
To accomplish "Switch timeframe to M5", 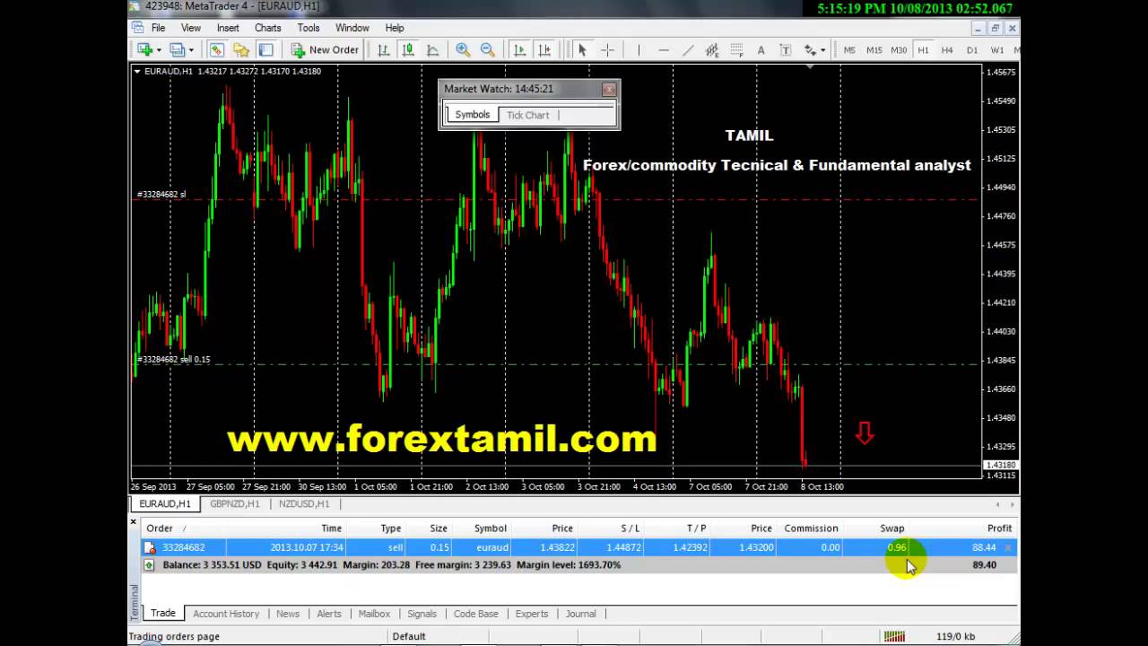I will 849,50.
